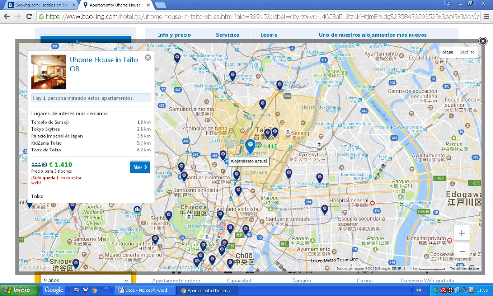Click the Google toolbar on the taskbar

pos(54,290)
